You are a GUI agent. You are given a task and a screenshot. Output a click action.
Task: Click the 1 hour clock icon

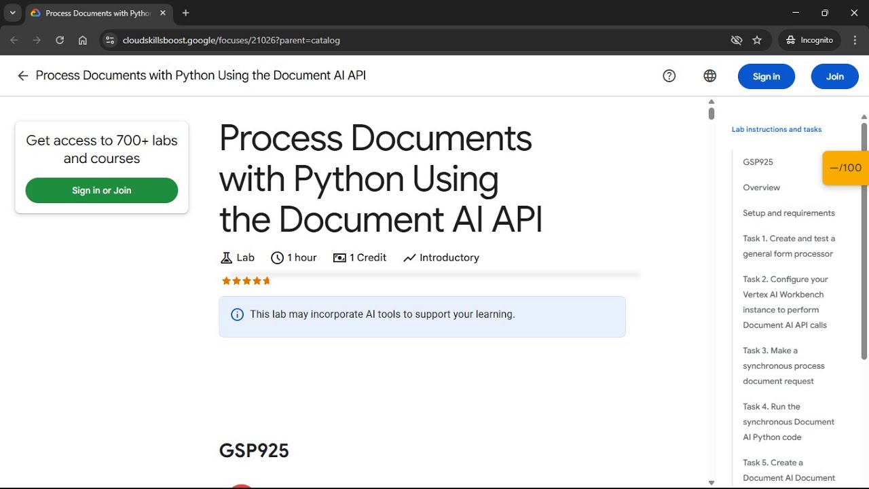pyautogui.click(x=277, y=258)
